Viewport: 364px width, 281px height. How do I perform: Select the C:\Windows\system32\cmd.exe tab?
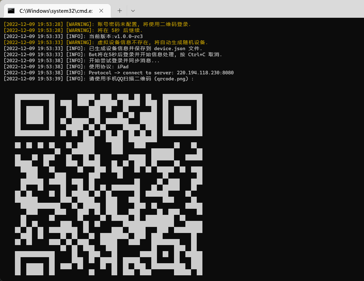(57, 11)
